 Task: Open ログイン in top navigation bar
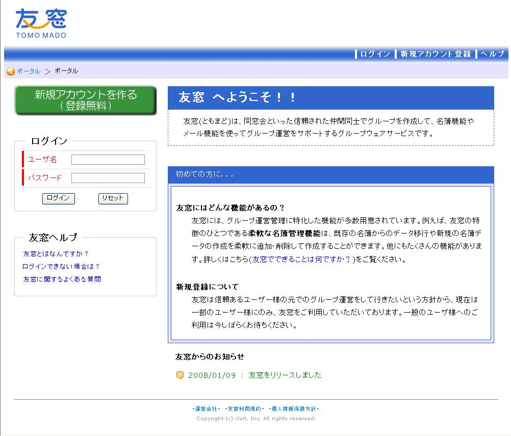(375, 54)
